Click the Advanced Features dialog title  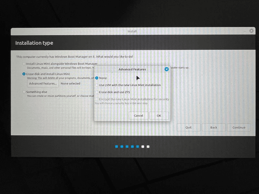point(132,69)
